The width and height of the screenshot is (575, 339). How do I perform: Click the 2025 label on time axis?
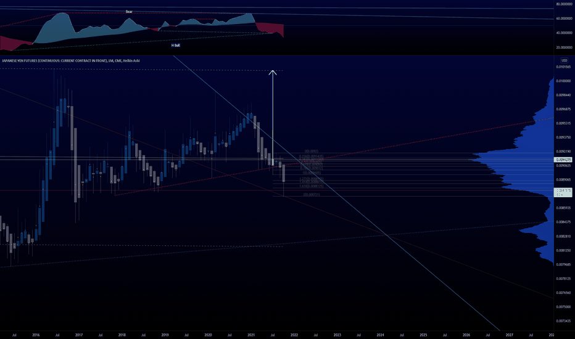pos(423,335)
